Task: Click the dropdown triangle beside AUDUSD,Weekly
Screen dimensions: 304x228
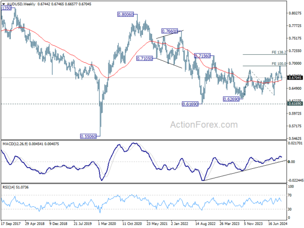Action: (x=4, y=4)
